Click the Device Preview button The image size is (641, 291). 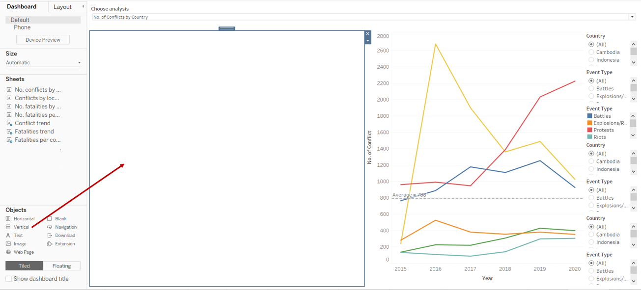point(43,40)
